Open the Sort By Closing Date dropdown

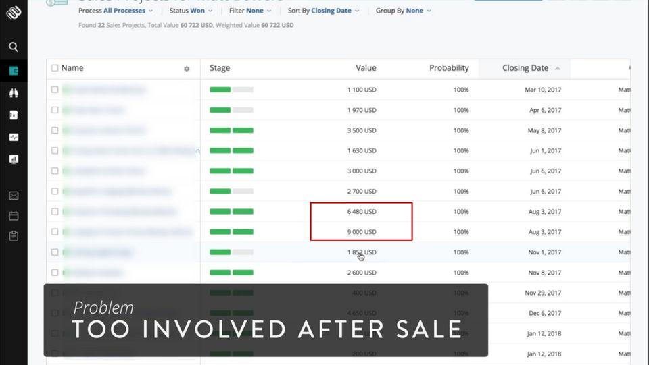(323, 11)
